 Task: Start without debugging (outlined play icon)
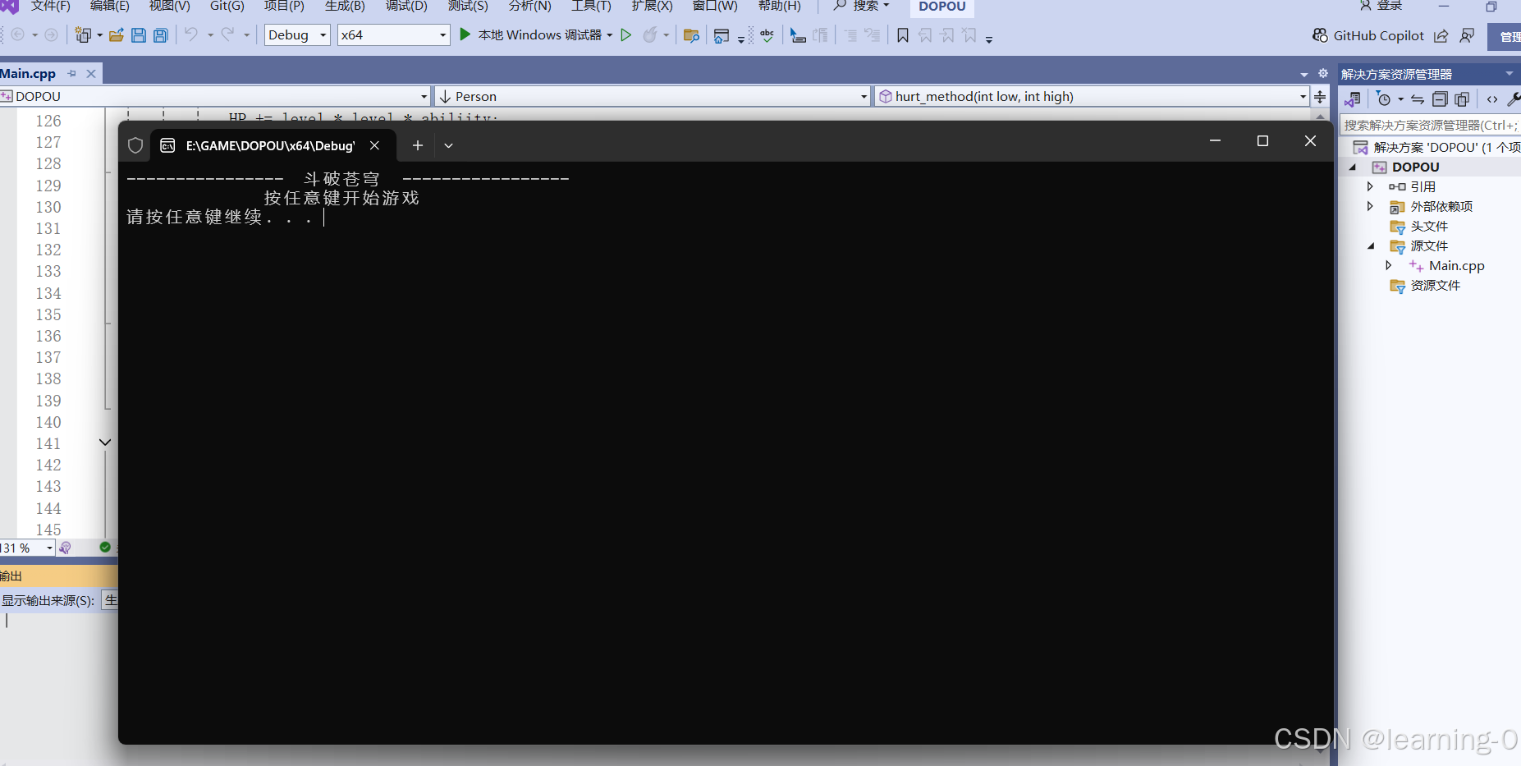[x=626, y=34]
